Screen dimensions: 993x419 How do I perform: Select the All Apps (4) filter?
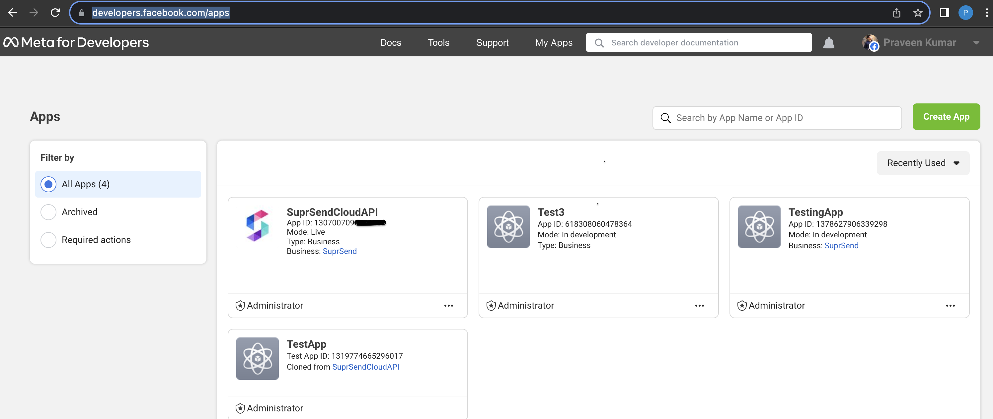pyautogui.click(x=48, y=184)
